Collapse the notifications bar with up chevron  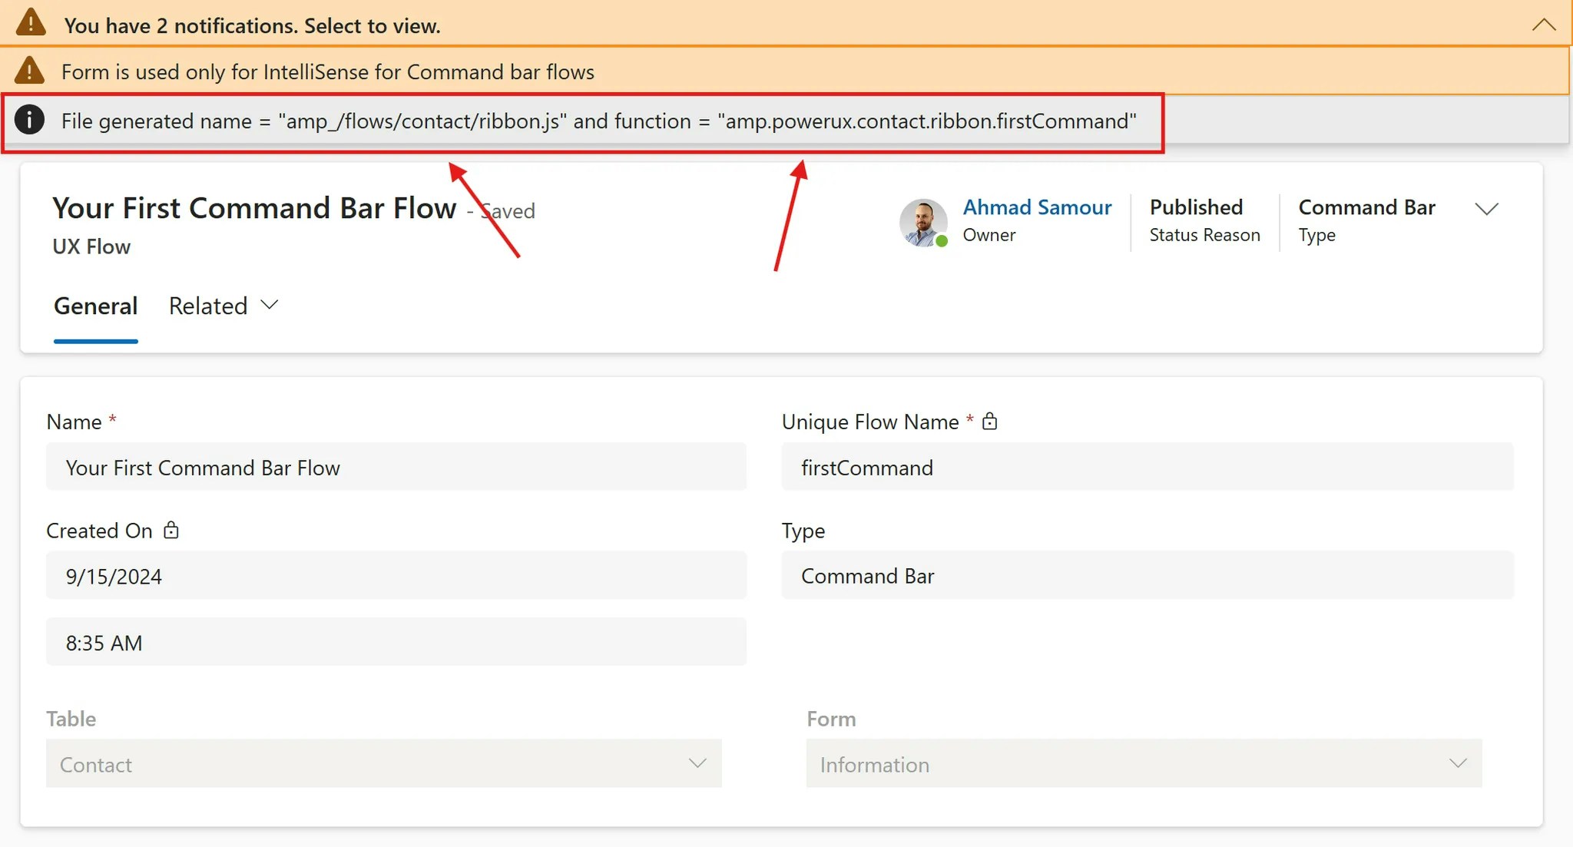pos(1543,25)
